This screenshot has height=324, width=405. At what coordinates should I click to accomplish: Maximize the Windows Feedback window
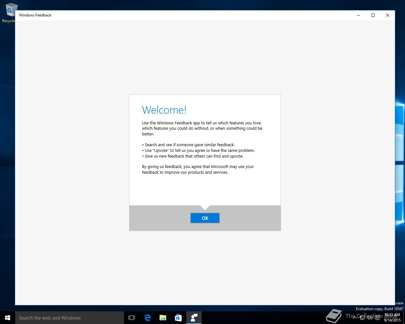pos(373,15)
